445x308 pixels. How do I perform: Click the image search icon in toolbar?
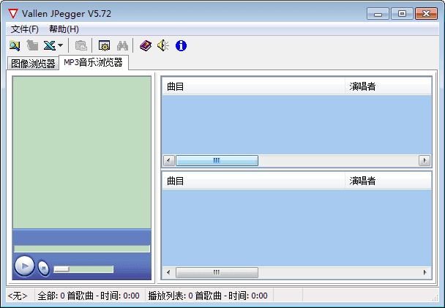pyautogui.click(x=15, y=46)
